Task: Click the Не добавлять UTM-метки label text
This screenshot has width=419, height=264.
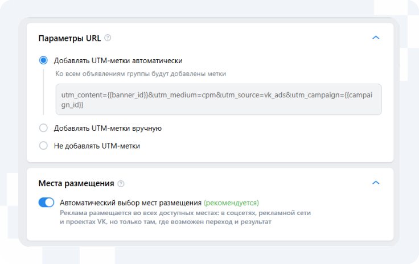Action: click(97, 146)
